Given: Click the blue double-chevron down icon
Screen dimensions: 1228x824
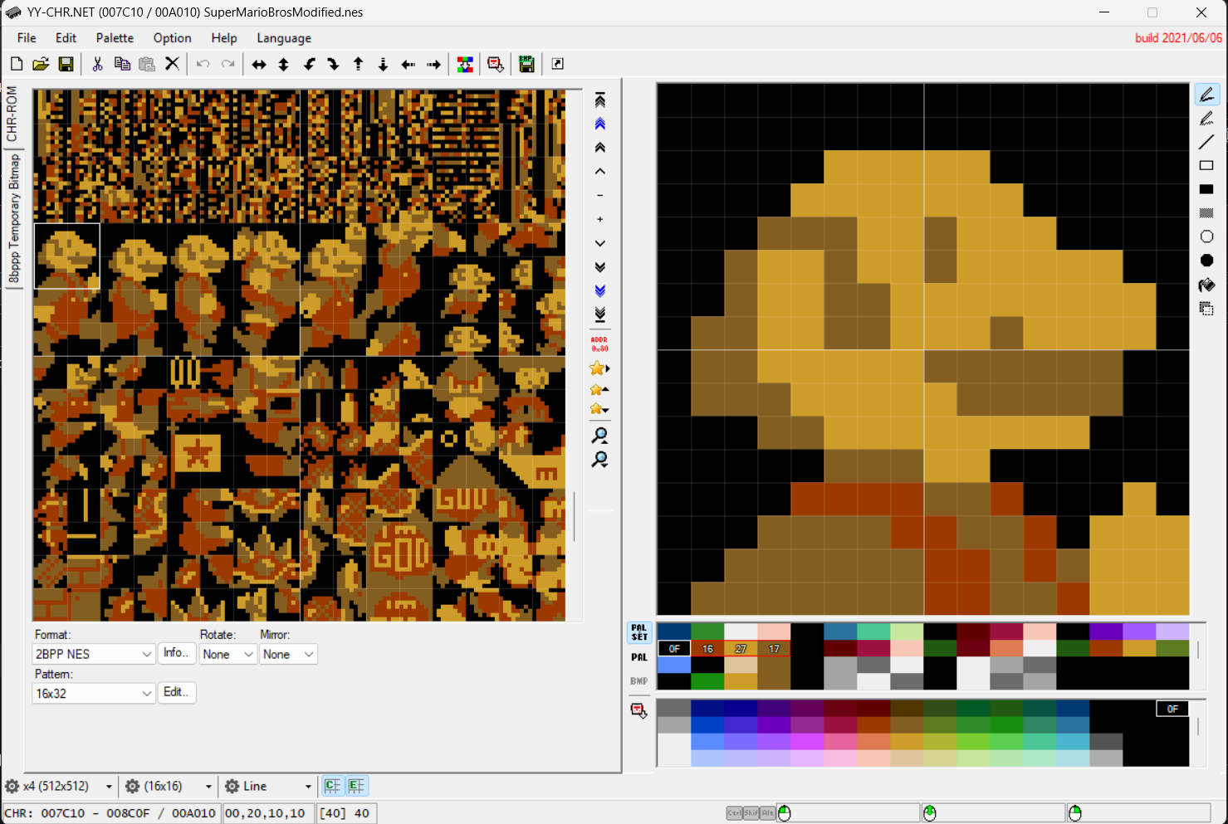Looking at the screenshot, I should click(x=600, y=290).
